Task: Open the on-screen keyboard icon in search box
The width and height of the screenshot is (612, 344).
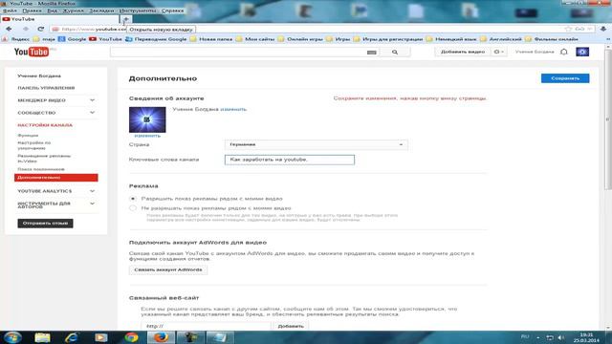Action: (372, 52)
